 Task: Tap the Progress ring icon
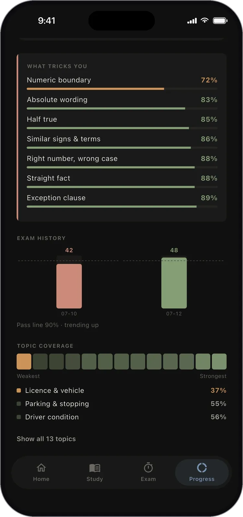[202, 468]
